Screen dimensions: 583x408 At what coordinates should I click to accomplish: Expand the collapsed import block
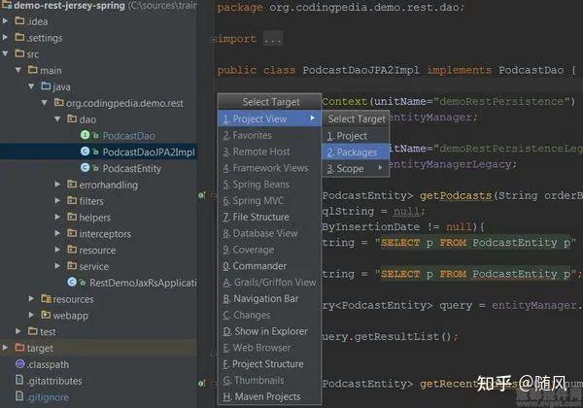[214, 40]
